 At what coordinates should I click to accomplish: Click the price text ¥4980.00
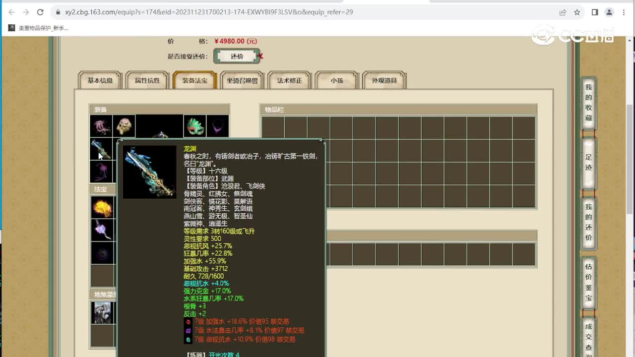[x=236, y=41]
